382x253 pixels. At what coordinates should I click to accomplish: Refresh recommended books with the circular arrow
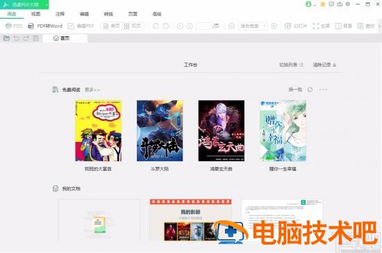click(x=310, y=90)
